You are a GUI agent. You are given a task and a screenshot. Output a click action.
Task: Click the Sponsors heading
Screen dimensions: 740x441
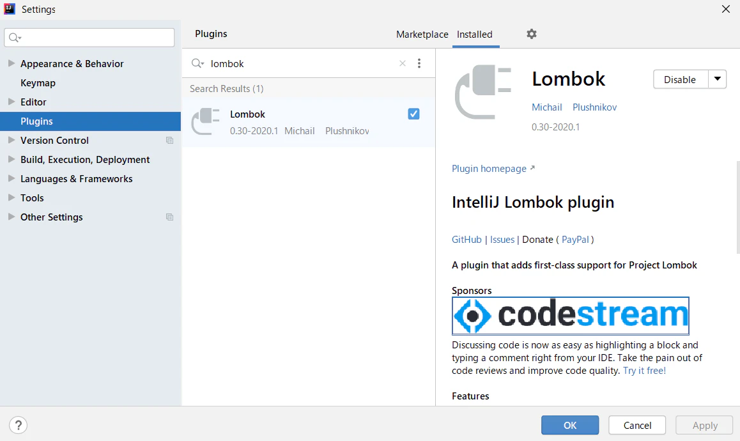pyautogui.click(x=472, y=290)
